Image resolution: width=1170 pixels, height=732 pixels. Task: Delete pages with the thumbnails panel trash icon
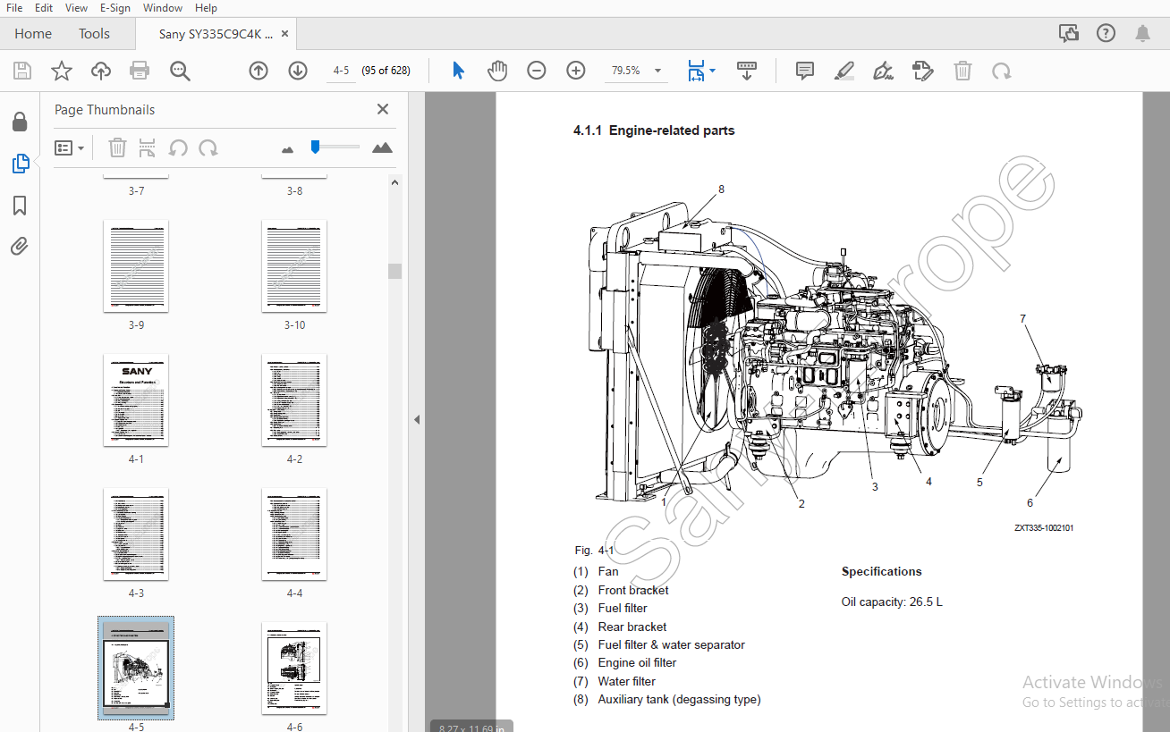coord(117,147)
